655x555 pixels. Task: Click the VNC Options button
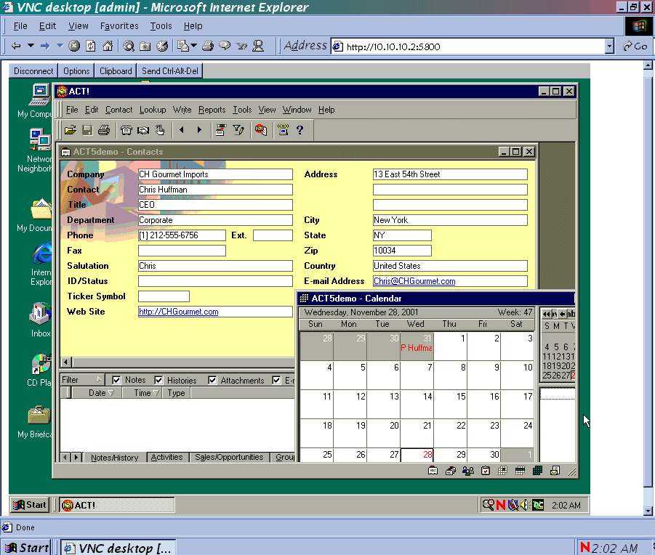(76, 71)
